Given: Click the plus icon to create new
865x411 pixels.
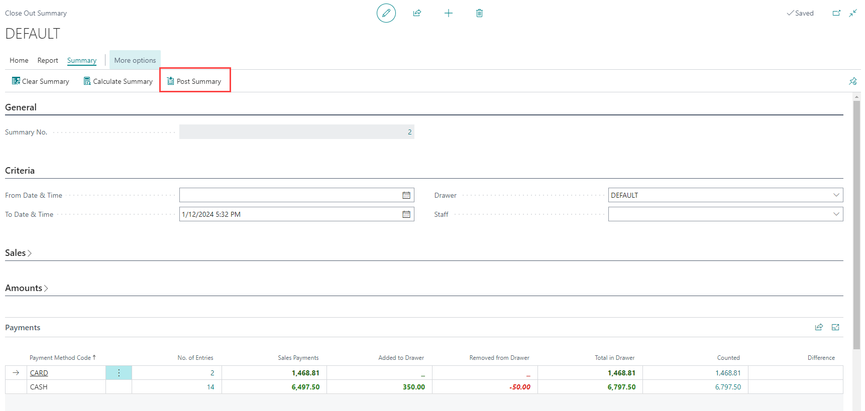Looking at the screenshot, I should 449,13.
